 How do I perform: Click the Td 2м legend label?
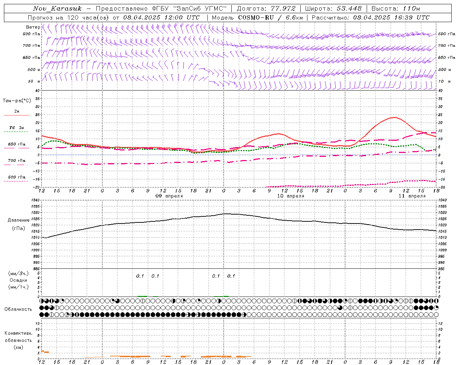click(17, 128)
